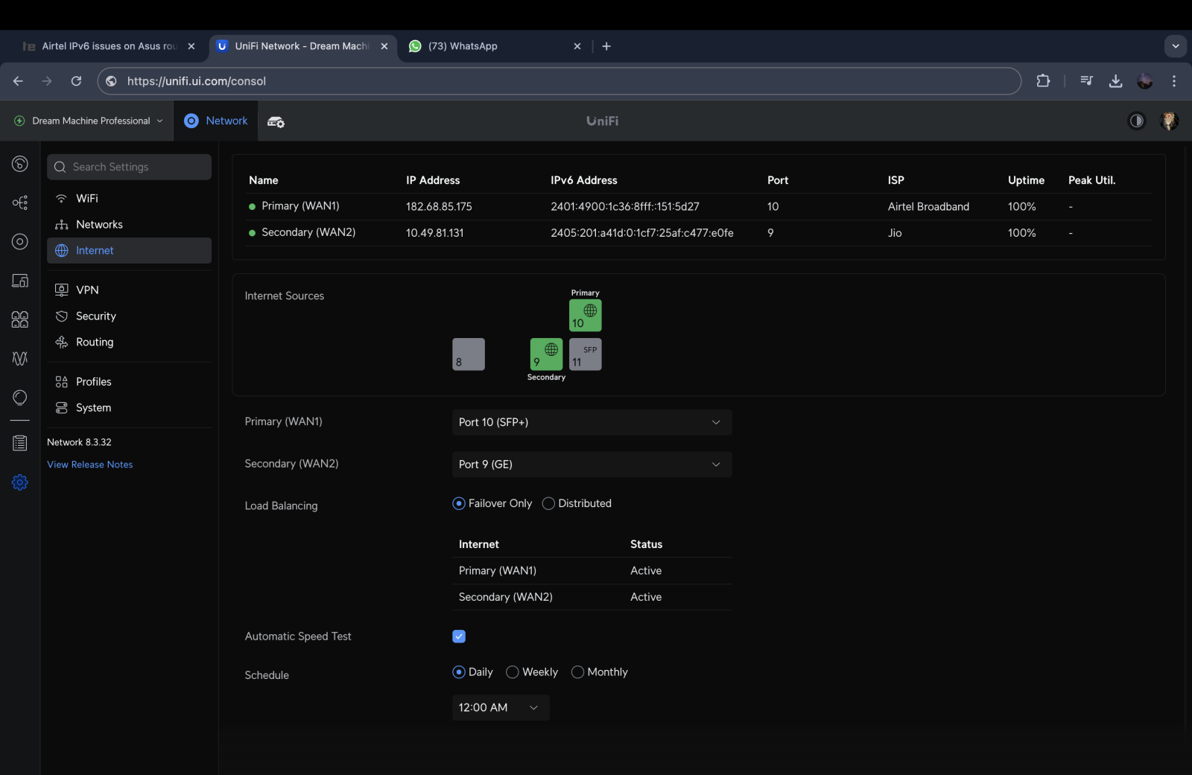Click Airtel Broadband ISP cell

click(928, 207)
